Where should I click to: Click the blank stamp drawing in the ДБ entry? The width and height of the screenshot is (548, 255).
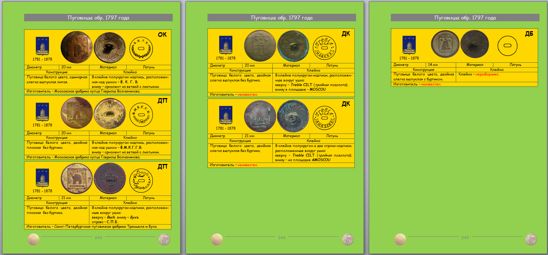click(507, 46)
